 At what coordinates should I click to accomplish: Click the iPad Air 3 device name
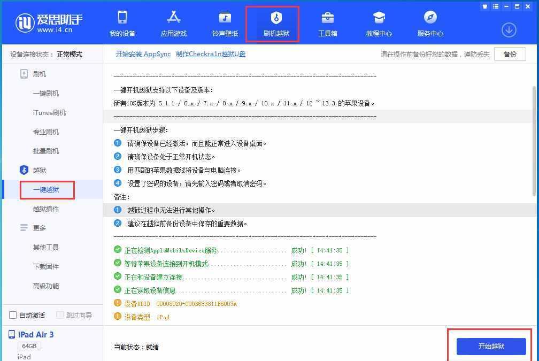tap(36, 335)
